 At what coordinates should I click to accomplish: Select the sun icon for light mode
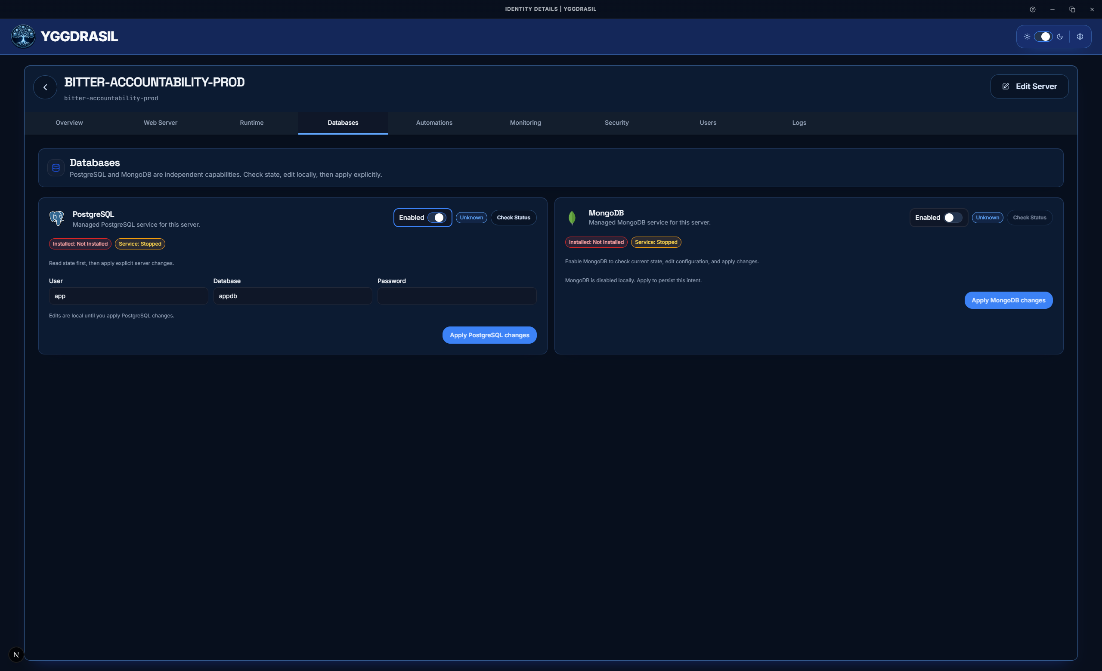[1027, 36]
